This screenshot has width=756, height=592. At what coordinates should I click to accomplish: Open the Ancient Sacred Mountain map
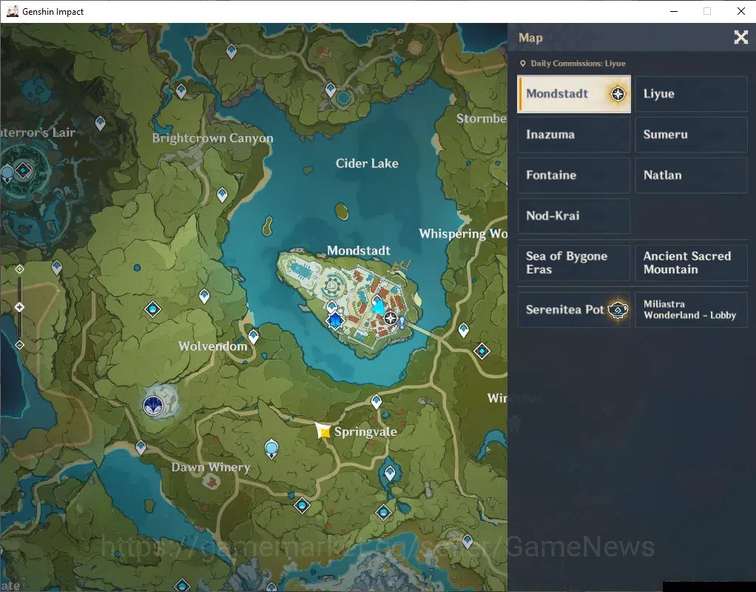coord(691,263)
